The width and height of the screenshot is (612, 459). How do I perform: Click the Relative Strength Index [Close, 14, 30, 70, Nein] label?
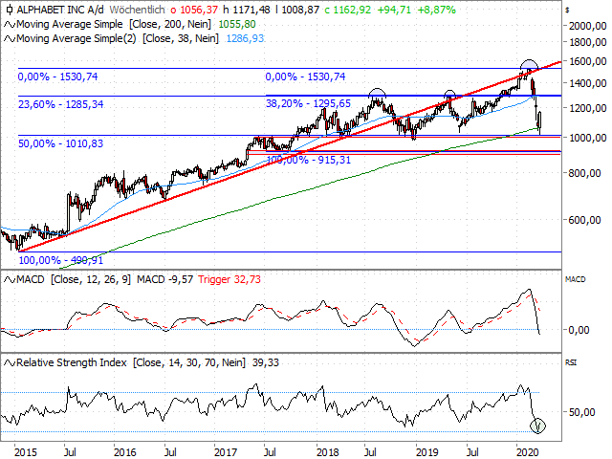click(131, 363)
